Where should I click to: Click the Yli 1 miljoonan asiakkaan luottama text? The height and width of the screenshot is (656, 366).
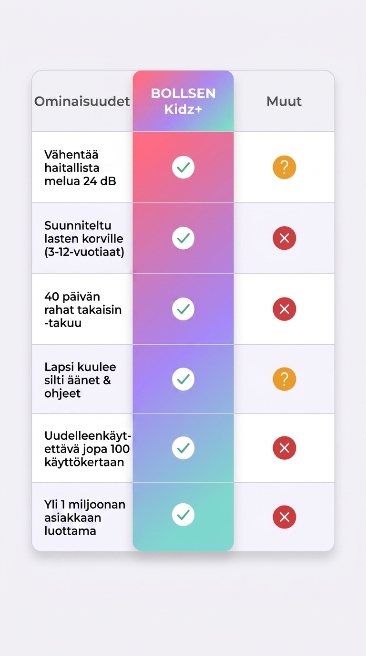pos(85,518)
